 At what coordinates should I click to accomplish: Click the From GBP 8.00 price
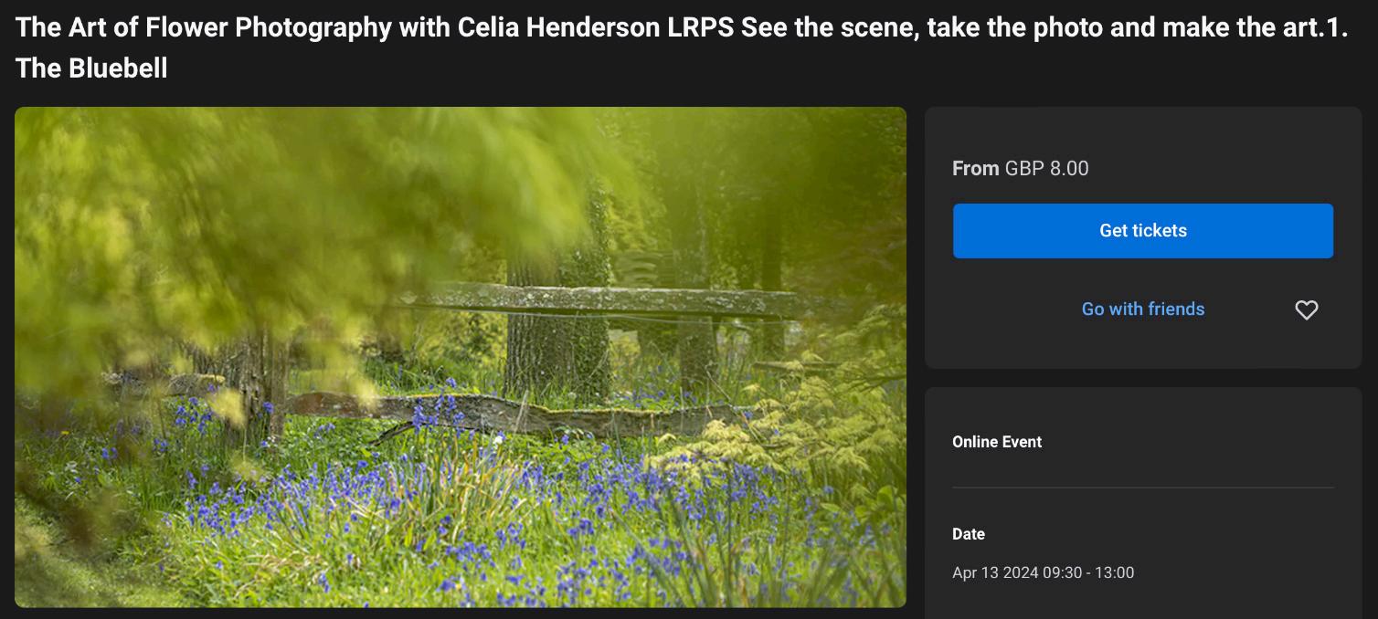click(1020, 168)
